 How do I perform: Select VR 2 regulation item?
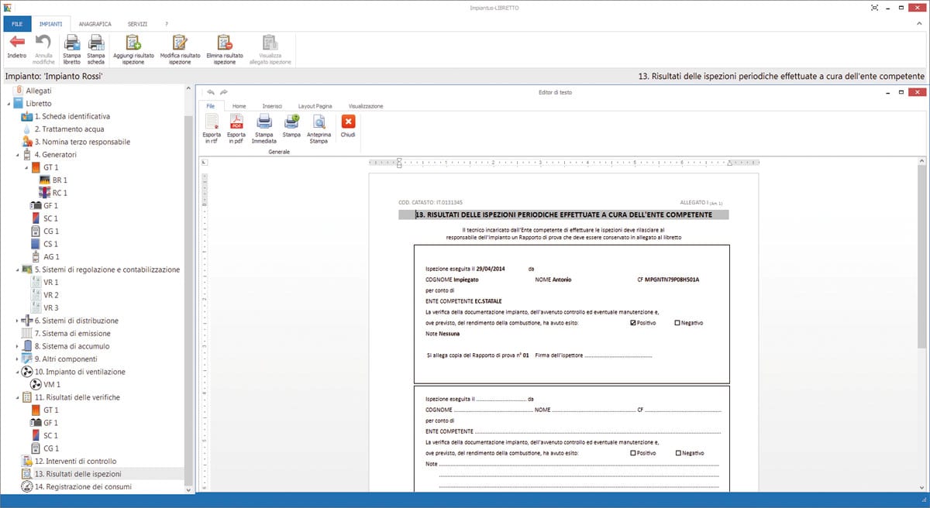[x=45, y=295]
